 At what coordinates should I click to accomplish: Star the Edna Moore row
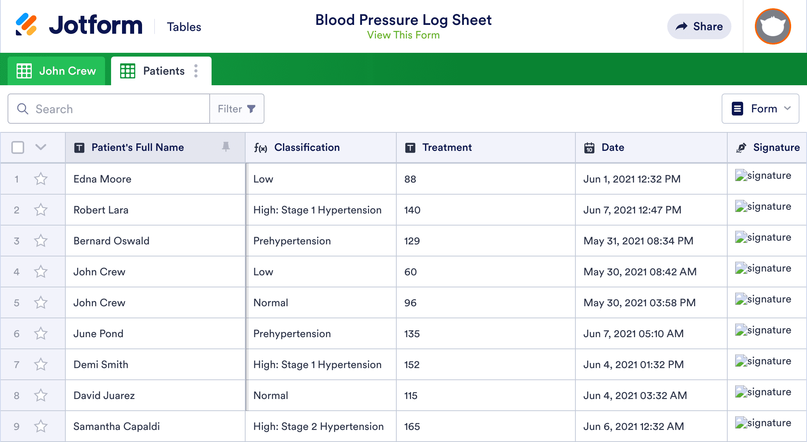coord(41,179)
